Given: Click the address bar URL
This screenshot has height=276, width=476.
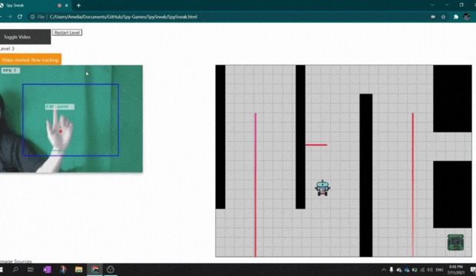Looking at the screenshot, I should (x=124, y=17).
